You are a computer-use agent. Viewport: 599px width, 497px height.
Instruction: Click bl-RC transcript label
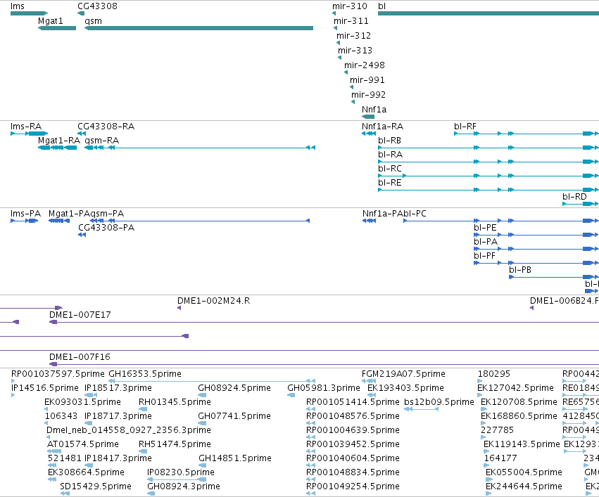390,169
